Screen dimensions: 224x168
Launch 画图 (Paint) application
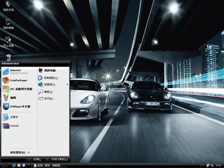13,98
